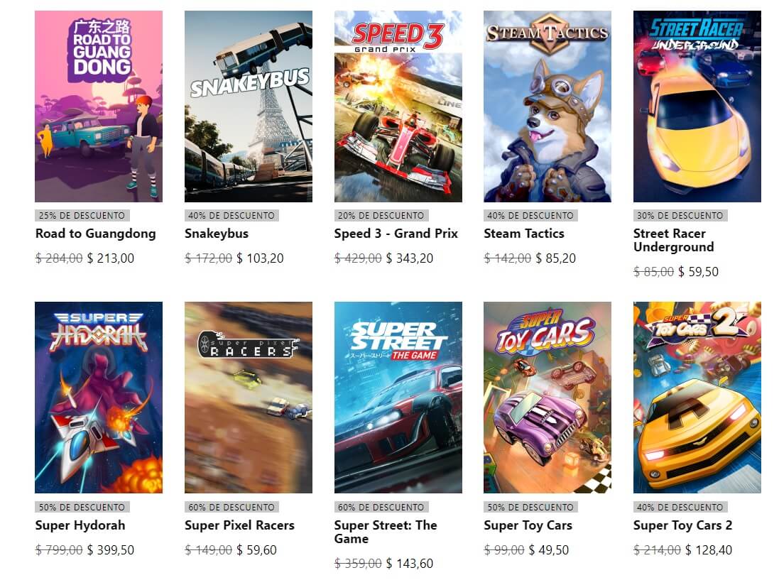Open the Super Toy Cars 2 cover art
779x580 pixels.
click(697, 398)
